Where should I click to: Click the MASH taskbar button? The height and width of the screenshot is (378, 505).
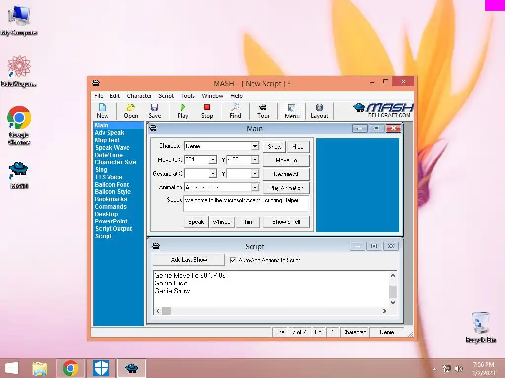click(x=131, y=368)
